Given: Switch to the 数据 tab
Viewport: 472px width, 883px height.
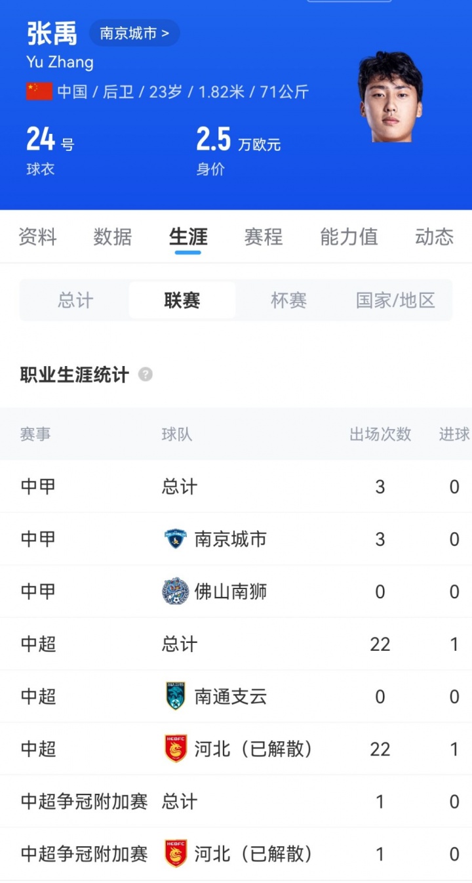Looking at the screenshot, I should [x=112, y=237].
